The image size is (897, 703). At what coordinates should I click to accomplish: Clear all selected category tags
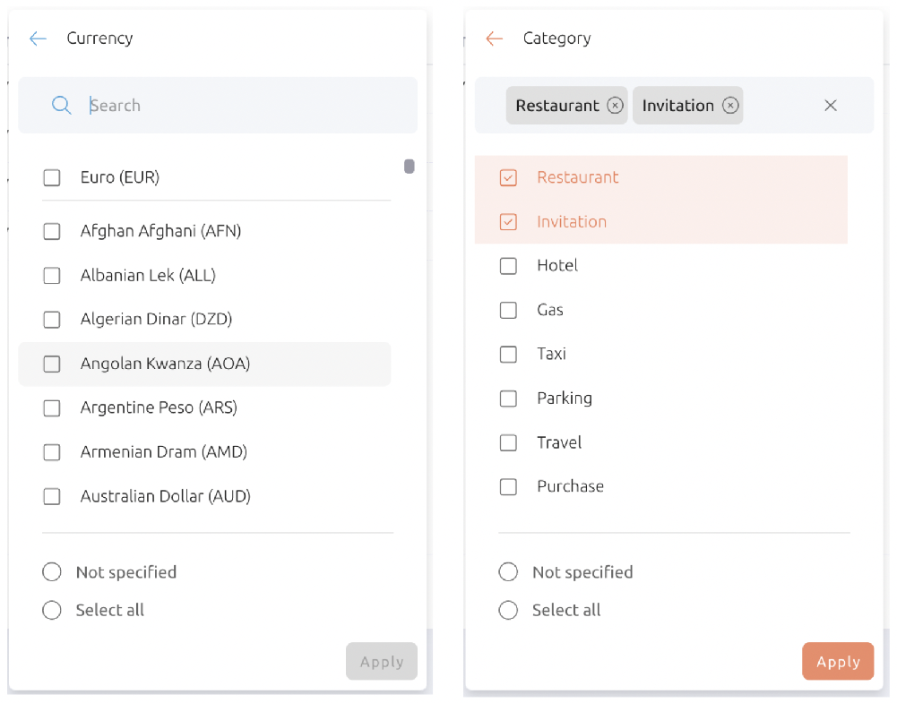pyautogui.click(x=831, y=105)
